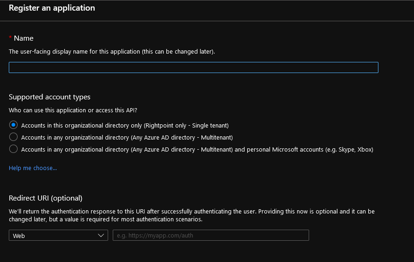Click the user-facing display name description text
The width and height of the screenshot is (414, 262).
click(x=112, y=51)
